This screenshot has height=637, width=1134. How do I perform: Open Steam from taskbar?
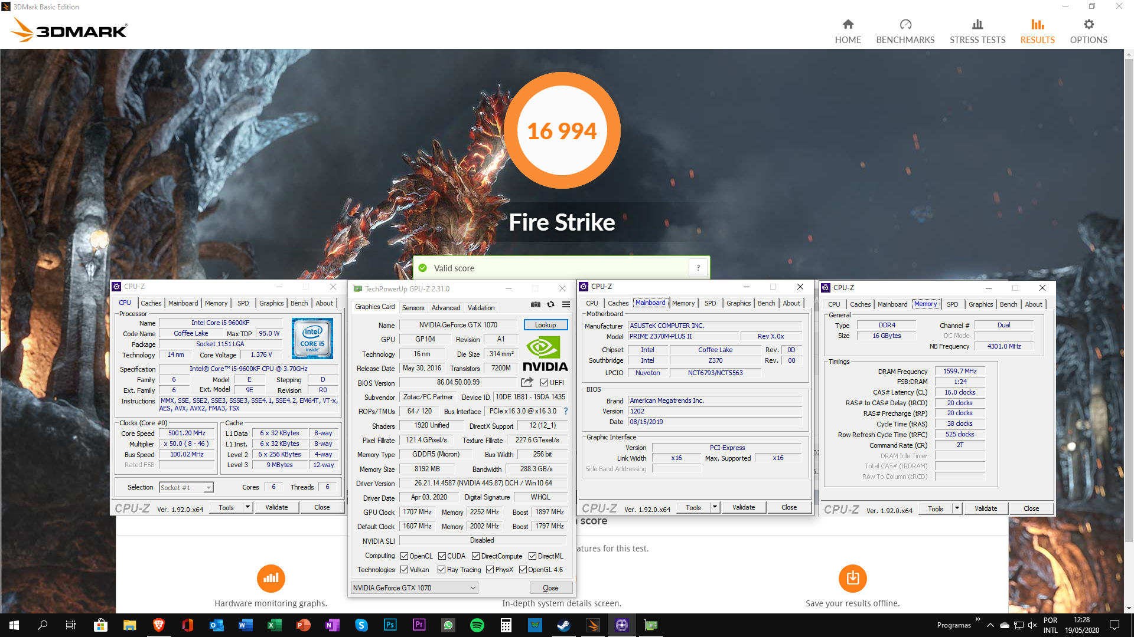pyautogui.click(x=563, y=625)
